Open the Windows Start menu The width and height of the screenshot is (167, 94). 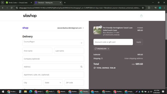coord(3,92)
